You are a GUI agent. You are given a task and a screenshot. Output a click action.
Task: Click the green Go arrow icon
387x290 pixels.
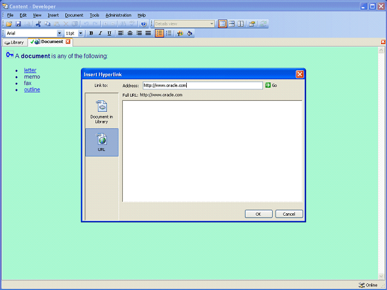click(268, 85)
